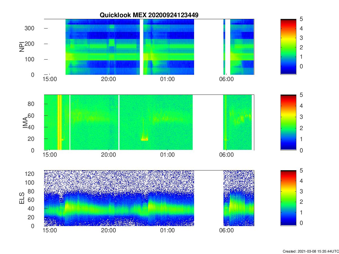This screenshot has width=339, height=254.
Task: Click the NPI spectrogram plot area
Action: [149, 47]
